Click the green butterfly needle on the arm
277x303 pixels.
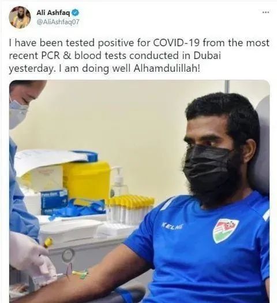80,274
